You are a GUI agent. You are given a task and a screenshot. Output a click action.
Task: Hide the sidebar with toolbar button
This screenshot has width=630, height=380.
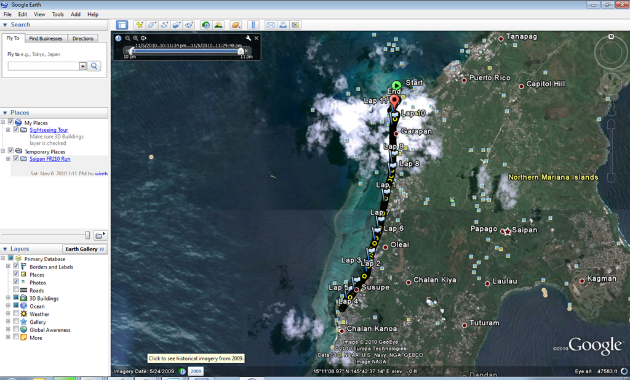pos(122,25)
